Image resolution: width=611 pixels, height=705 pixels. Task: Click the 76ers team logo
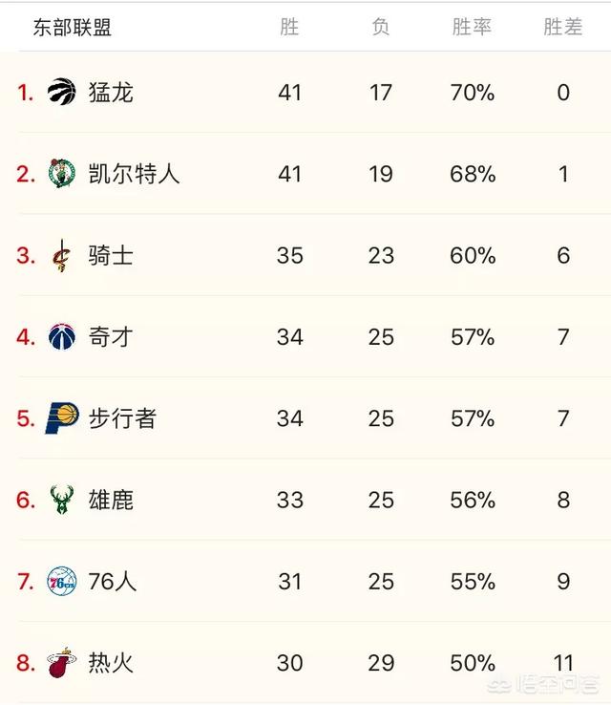click(61, 582)
